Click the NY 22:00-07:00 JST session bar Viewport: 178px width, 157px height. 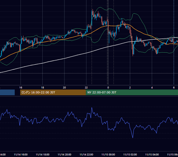pos(132,92)
